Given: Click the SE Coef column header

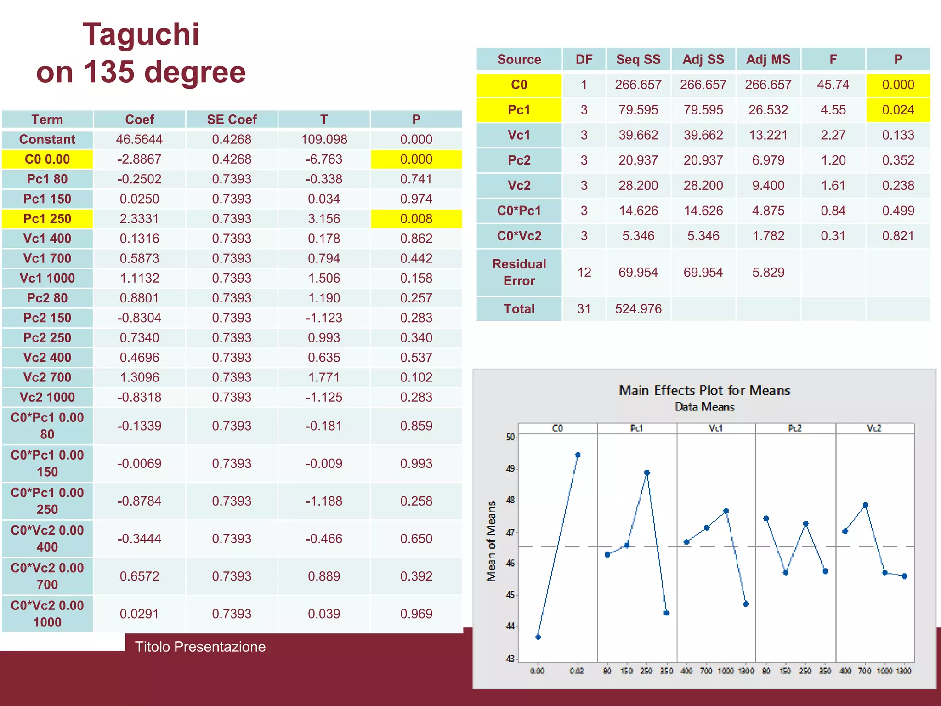Looking at the screenshot, I should (x=232, y=120).
